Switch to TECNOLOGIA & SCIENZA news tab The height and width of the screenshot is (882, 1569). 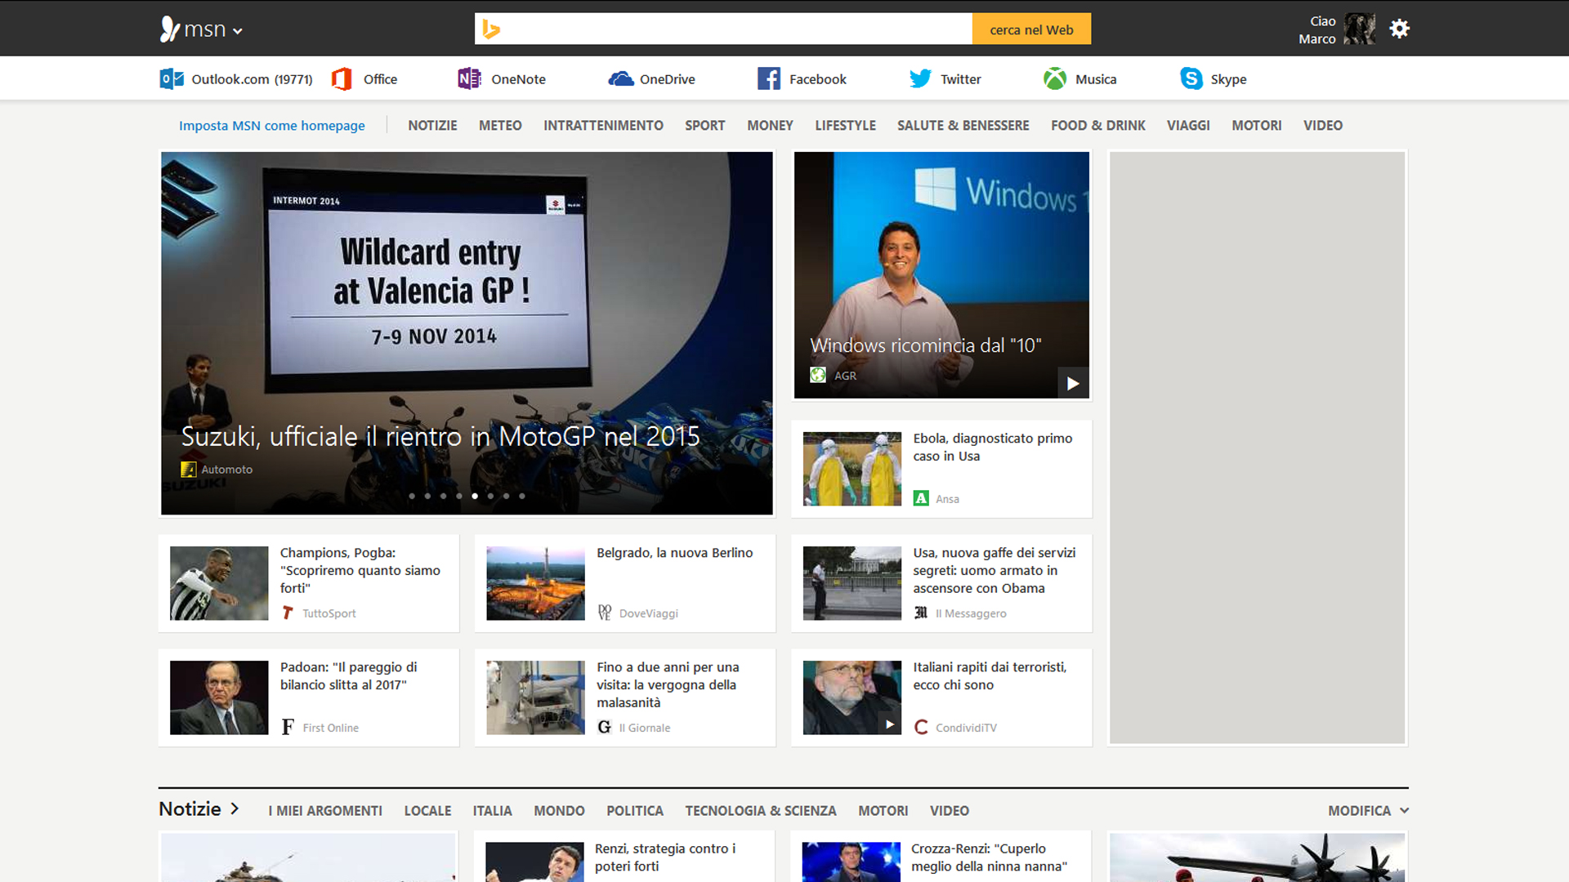tap(760, 811)
